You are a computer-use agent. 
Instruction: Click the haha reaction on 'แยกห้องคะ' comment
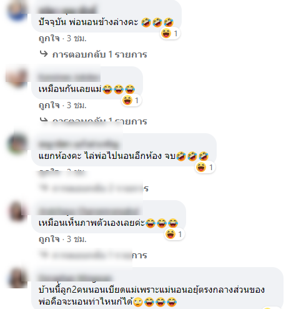coord(201,167)
